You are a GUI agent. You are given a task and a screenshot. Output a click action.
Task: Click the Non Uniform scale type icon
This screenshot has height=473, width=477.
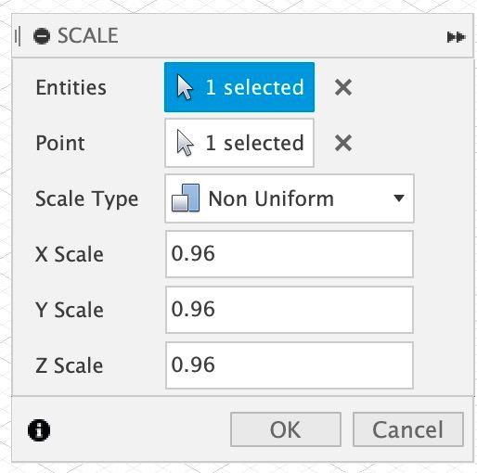pos(186,198)
